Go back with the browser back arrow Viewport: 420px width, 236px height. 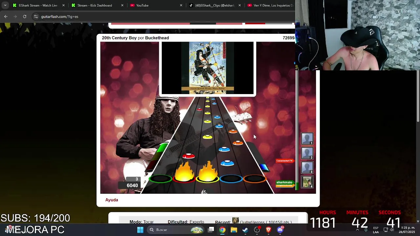pyautogui.click(x=6, y=16)
